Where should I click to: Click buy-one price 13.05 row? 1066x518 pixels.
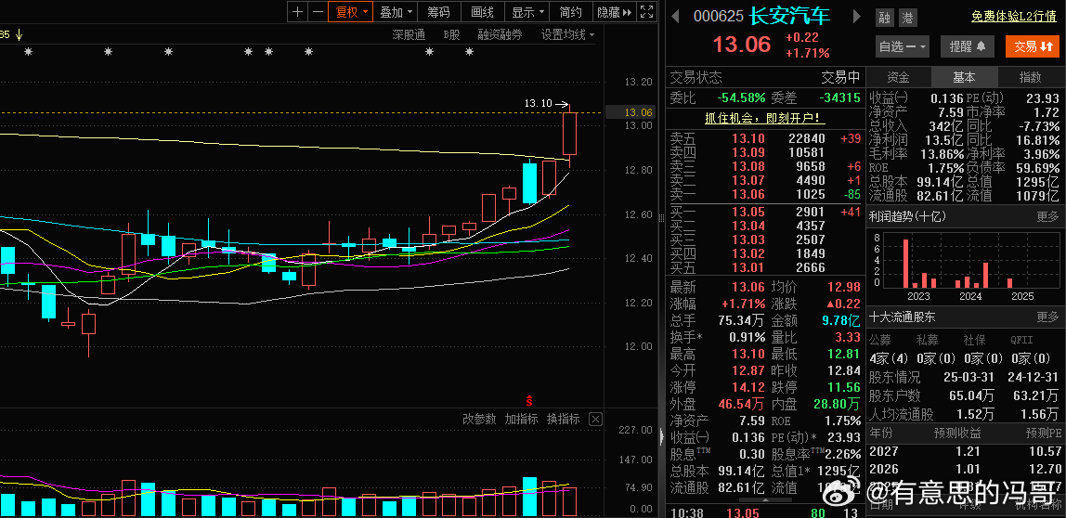click(x=766, y=212)
